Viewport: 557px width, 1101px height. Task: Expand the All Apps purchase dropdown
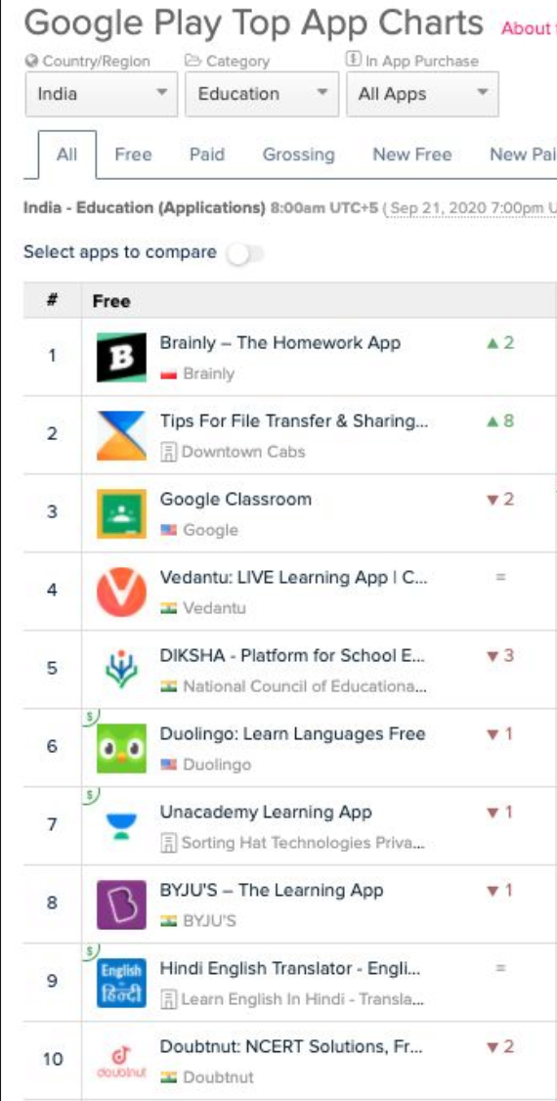click(422, 94)
